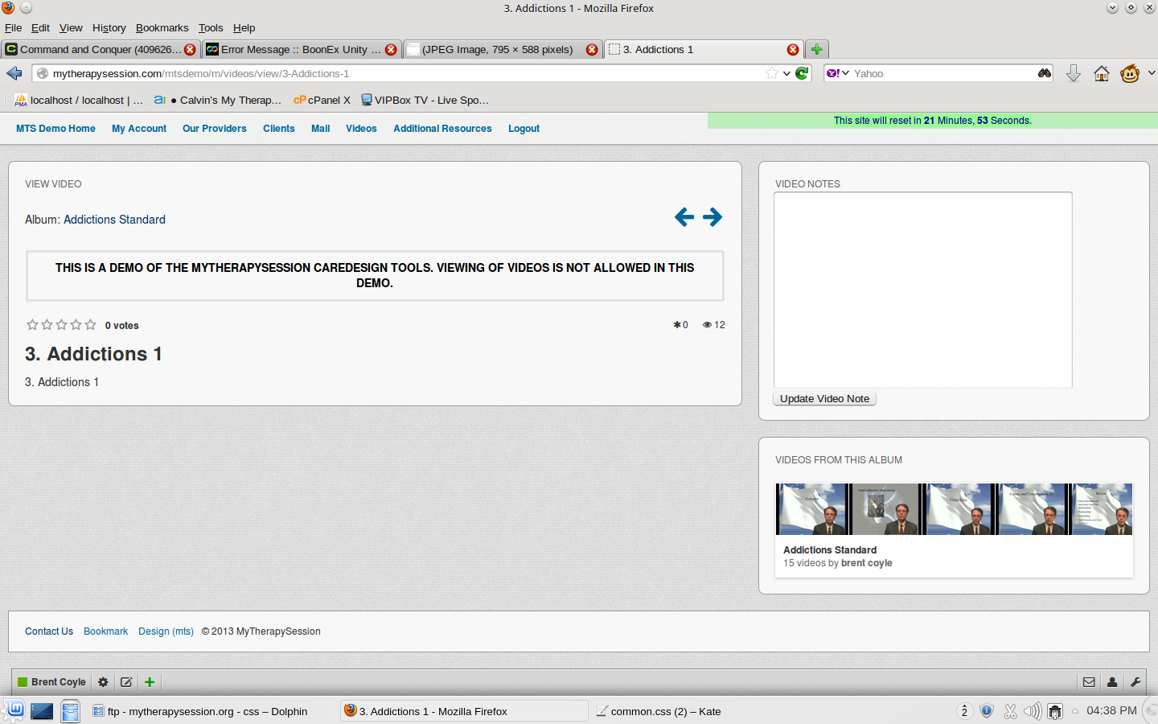
Task: Go to the next video with right arrow
Action: point(712,217)
